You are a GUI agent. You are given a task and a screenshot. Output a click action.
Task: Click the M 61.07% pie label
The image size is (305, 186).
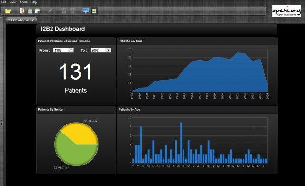[61, 167]
